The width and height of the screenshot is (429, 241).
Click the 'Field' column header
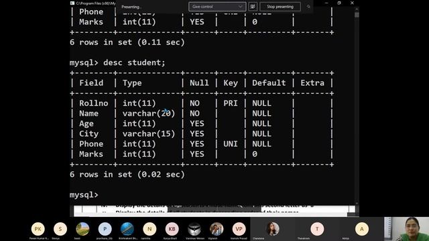pos(91,83)
